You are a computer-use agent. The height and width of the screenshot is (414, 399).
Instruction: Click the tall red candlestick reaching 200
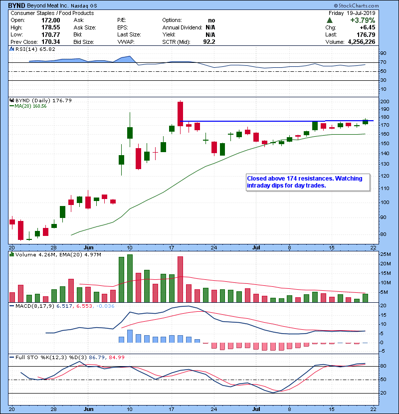tap(180, 114)
